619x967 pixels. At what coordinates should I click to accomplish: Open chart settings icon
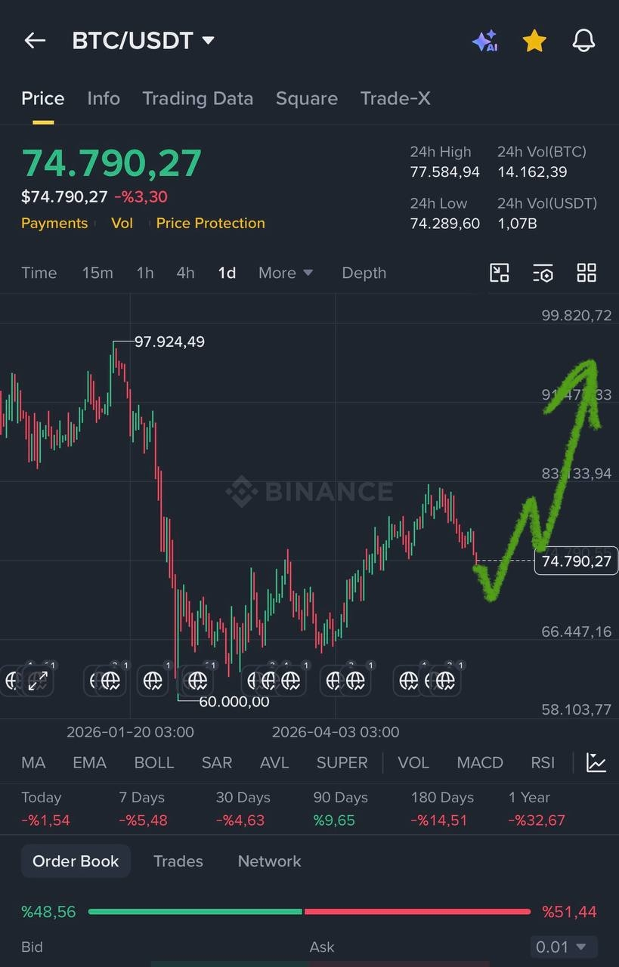(x=543, y=273)
